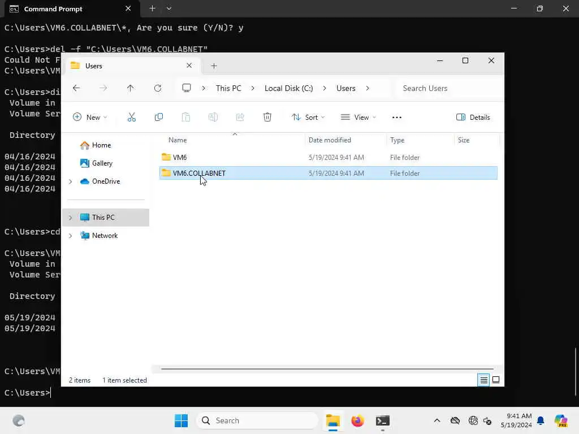Click Local Disk (C:) breadcrumb
Viewport: 579px width, 434px height.
coord(288,88)
